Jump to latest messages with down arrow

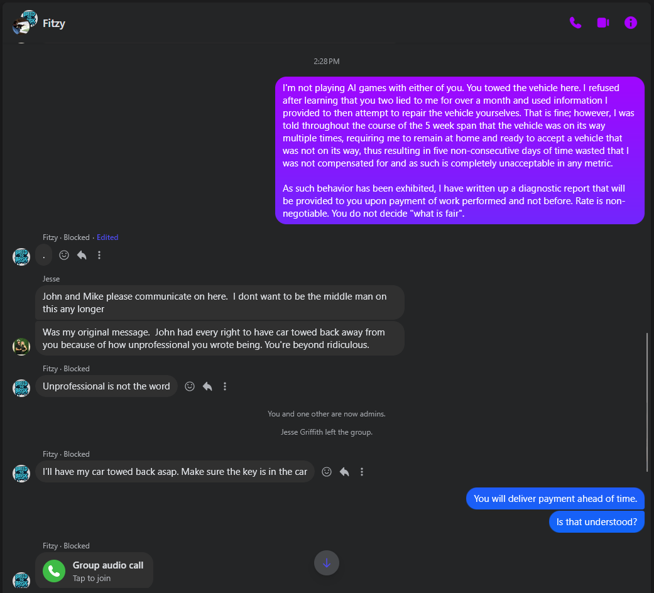(327, 563)
